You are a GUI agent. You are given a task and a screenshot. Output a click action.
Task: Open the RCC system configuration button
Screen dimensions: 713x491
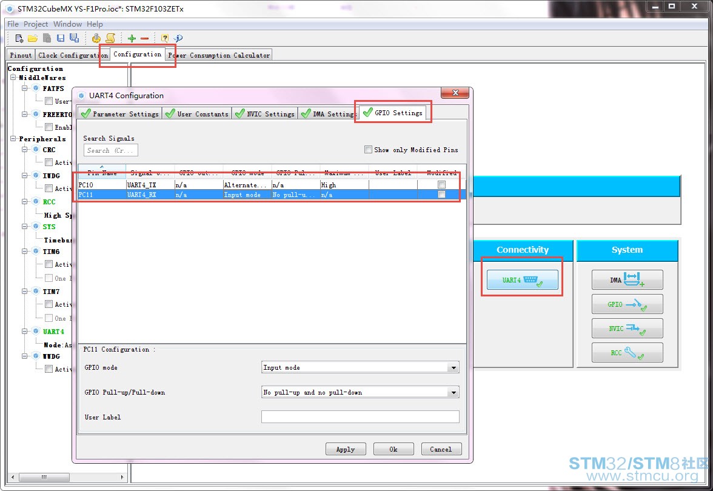[x=627, y=352]
